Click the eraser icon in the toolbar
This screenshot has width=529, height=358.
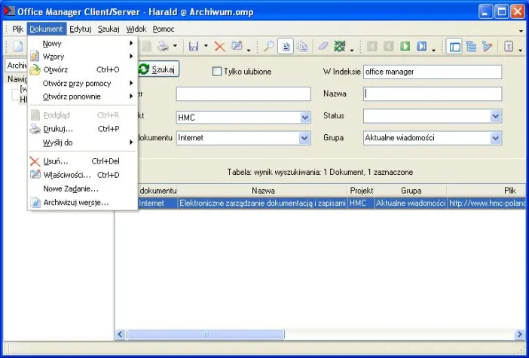pos(323,47)
